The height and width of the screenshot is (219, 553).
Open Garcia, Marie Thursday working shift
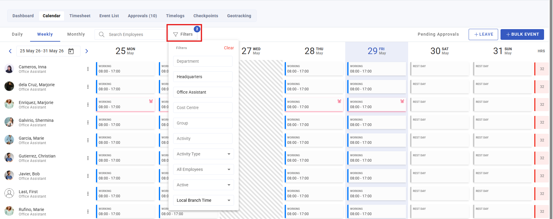tap(314, 140)
